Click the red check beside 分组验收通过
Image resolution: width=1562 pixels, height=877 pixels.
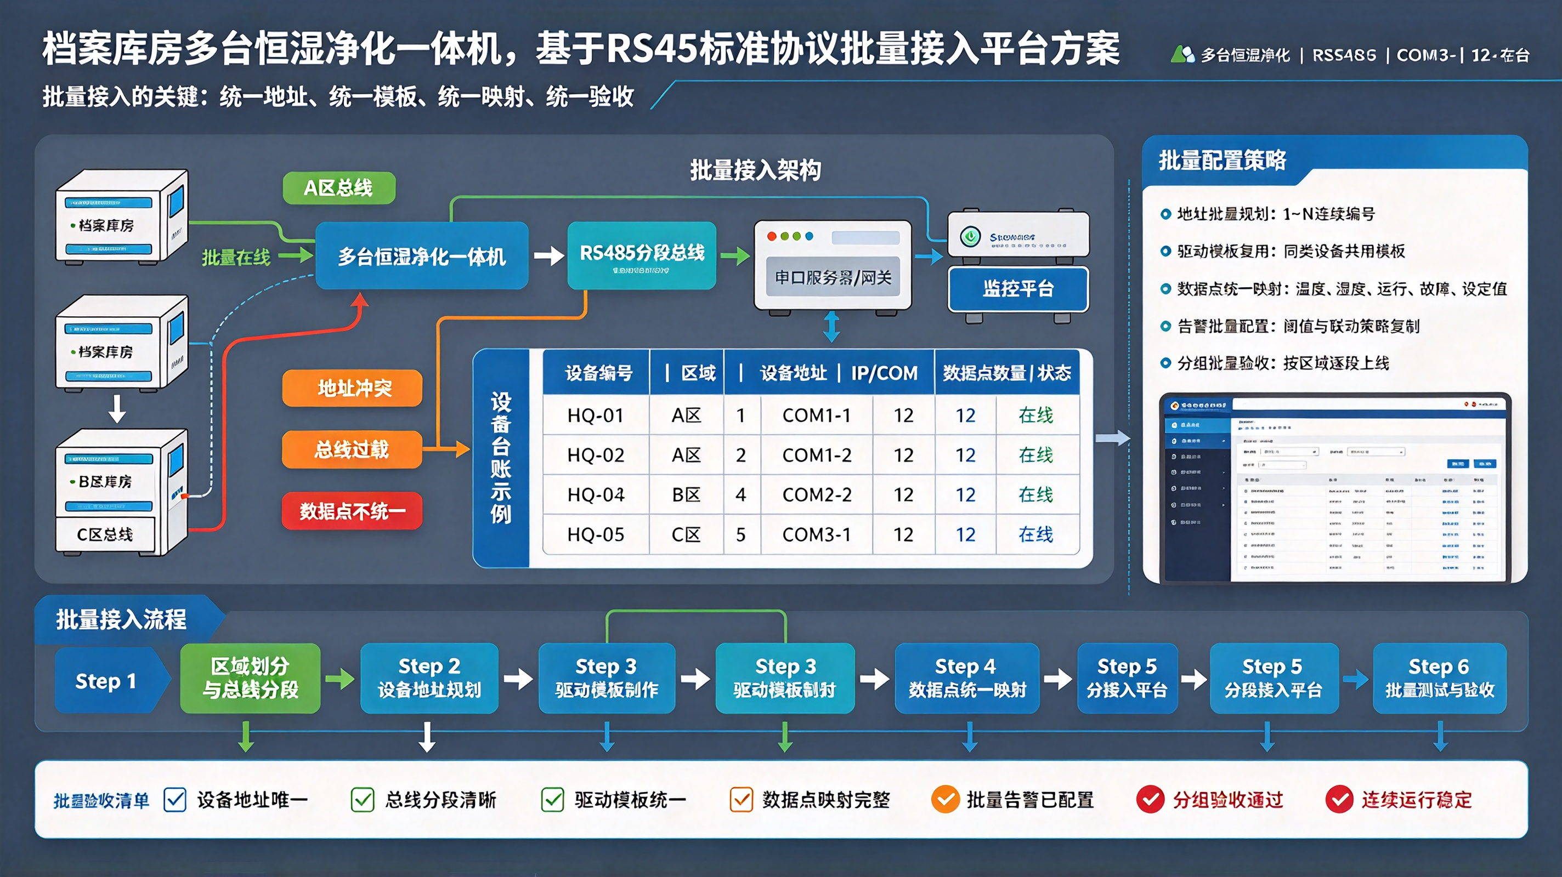pos(1150,799)
